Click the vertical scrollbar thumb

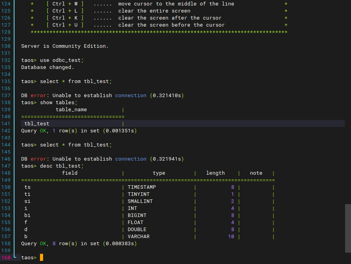click(x=348, y=228)
